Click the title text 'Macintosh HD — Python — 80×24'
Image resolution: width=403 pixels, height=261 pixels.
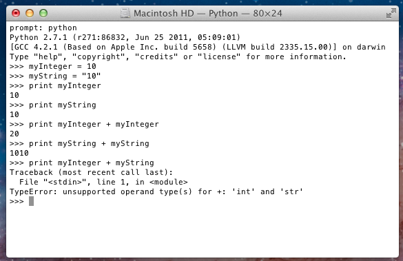pos(207,13)
